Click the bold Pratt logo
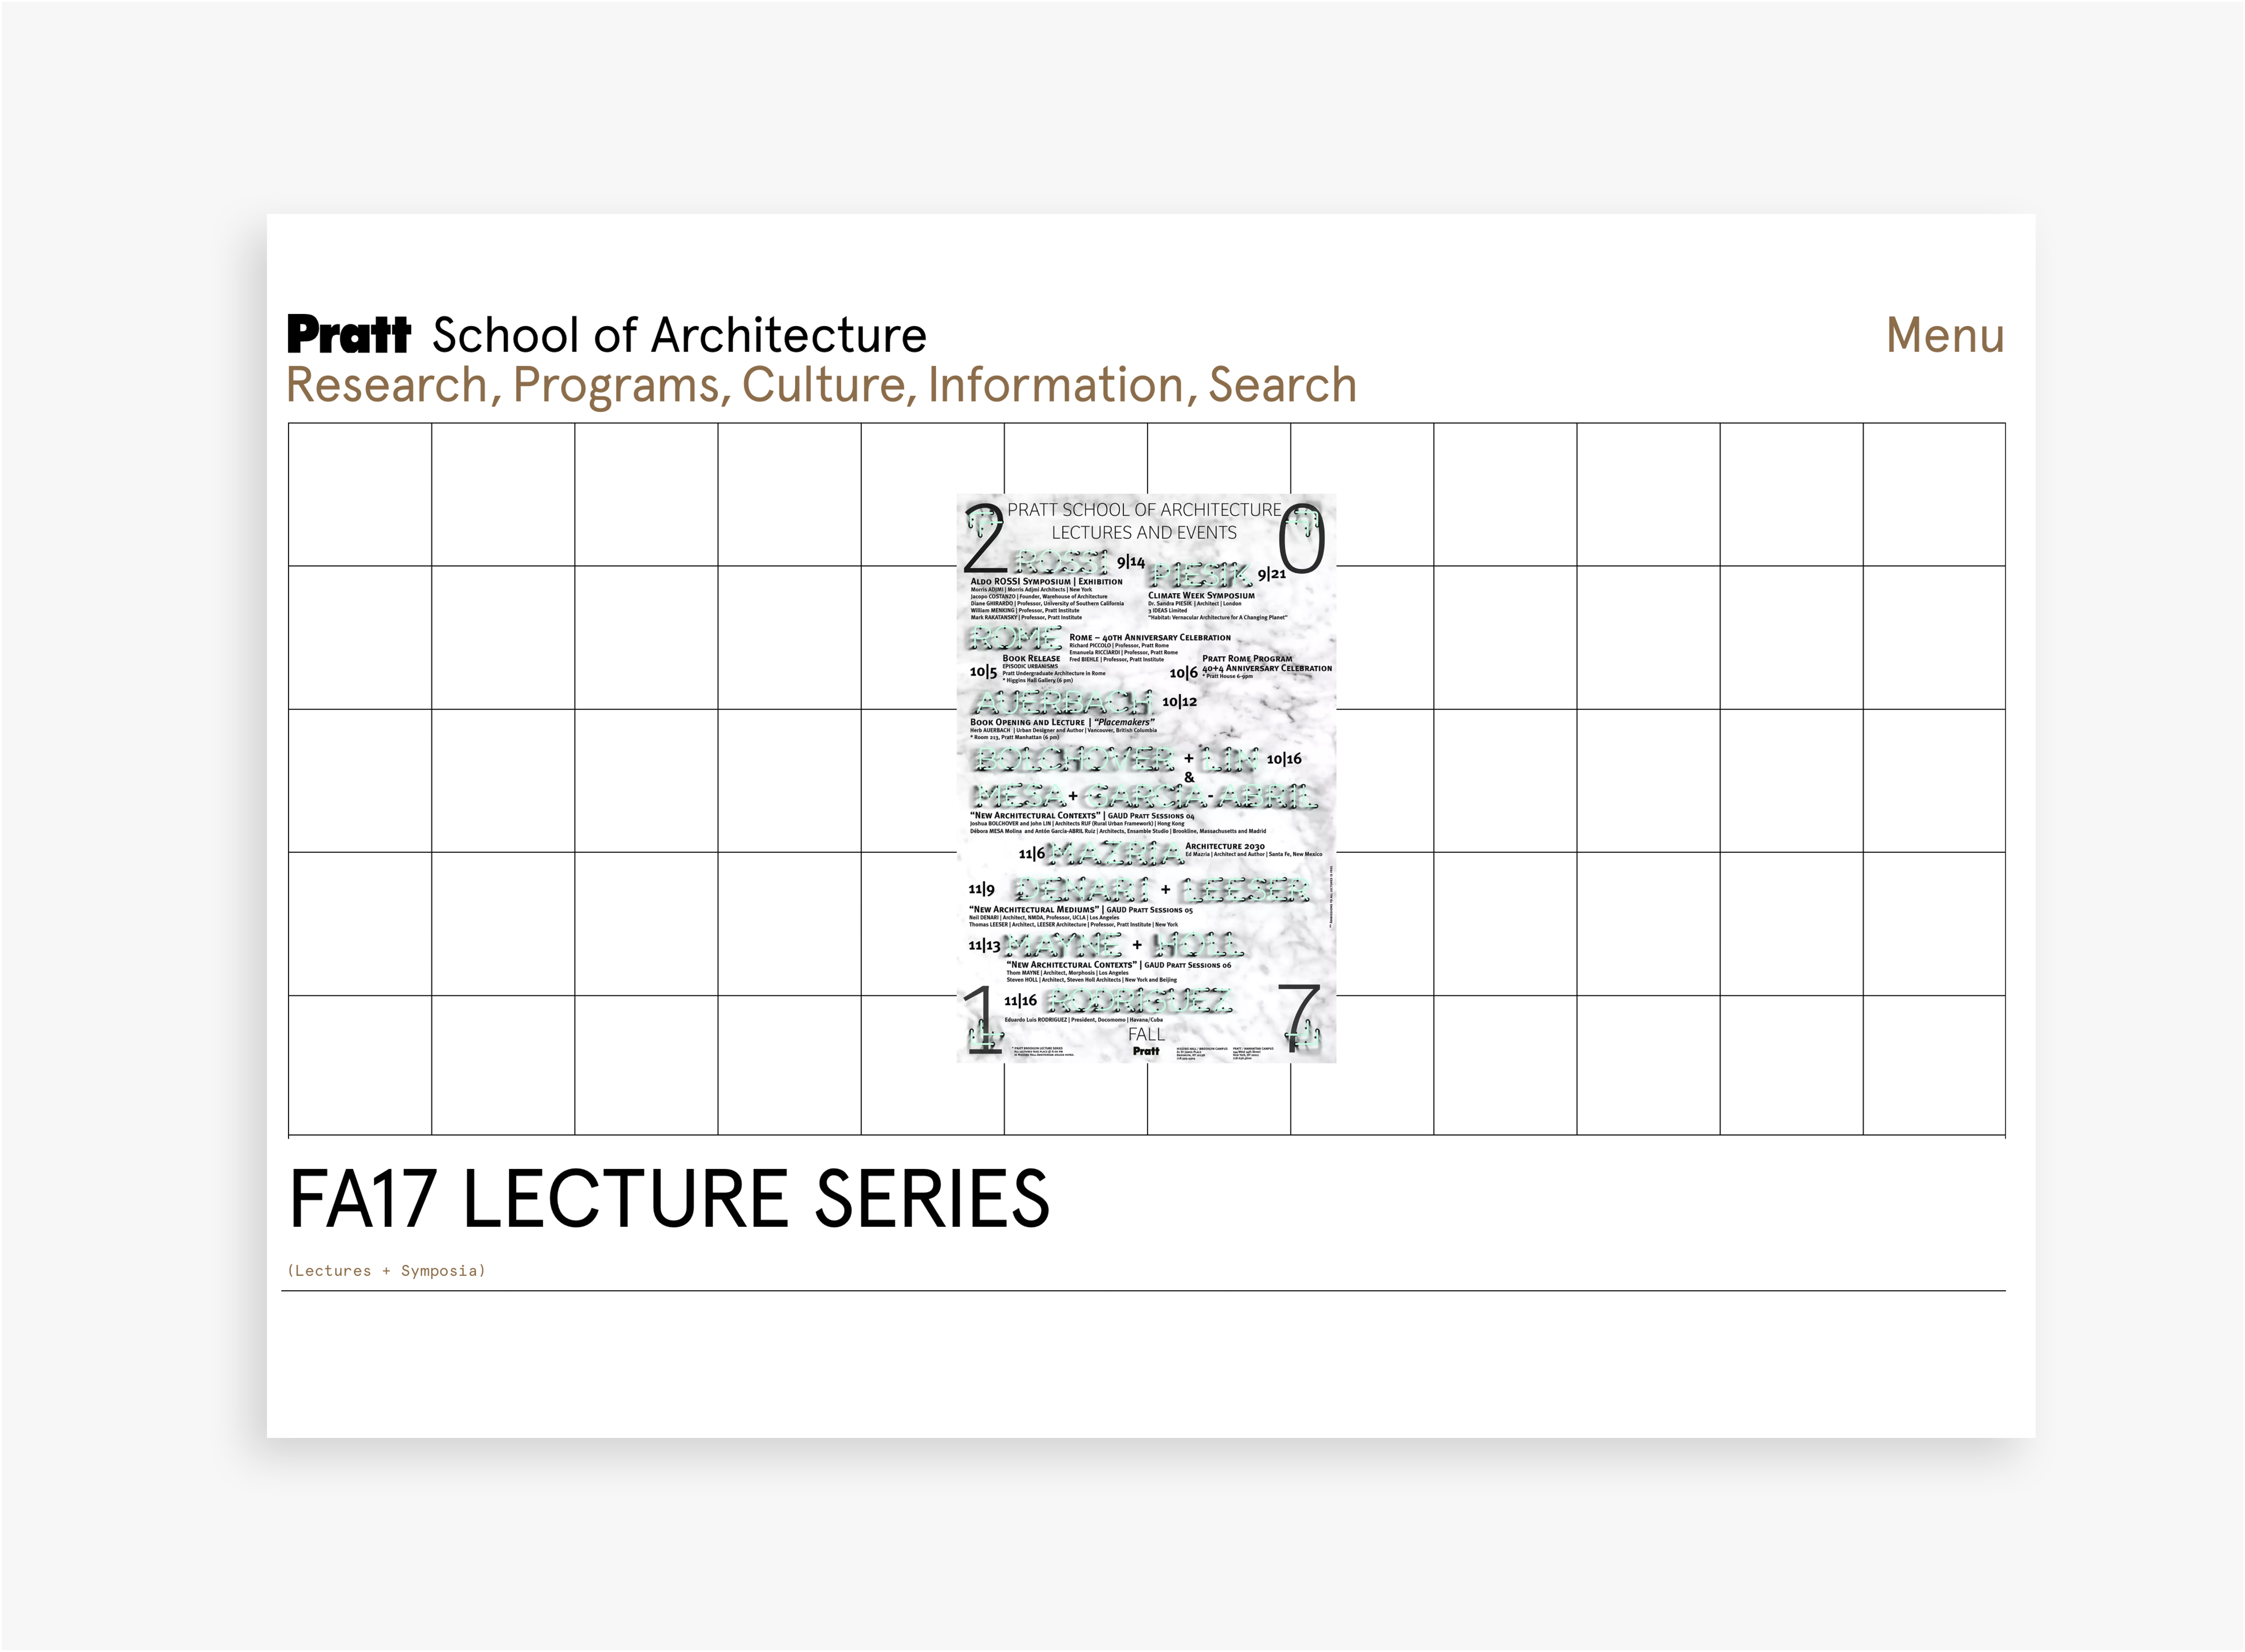 (x=348, y=335)
